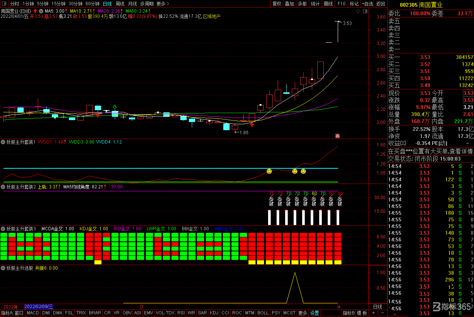Click the red 涨 limit-up badge
Image resolution: width=474 pixels, height=317 pixels.
pyautogui.click(x=337, y=136)
